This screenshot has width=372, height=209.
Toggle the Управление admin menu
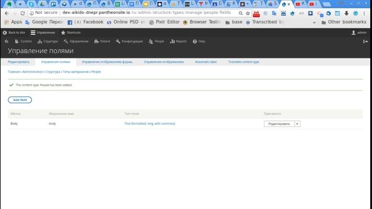(x=43, y=33)
